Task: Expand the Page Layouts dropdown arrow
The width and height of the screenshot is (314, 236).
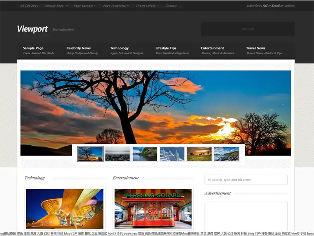Action: [x=95, y=6]
